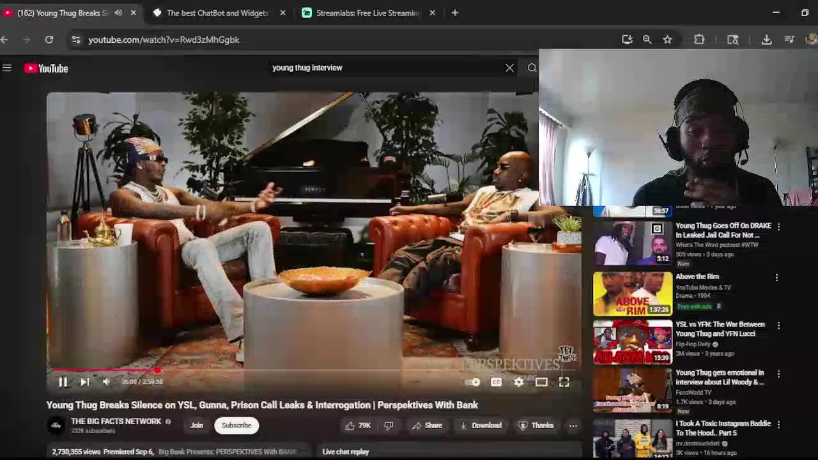This screenshot has height=460, width=818.
Task: Open YSL vs YFN video title
Action: pyautogui.click(x=720, y=329)
